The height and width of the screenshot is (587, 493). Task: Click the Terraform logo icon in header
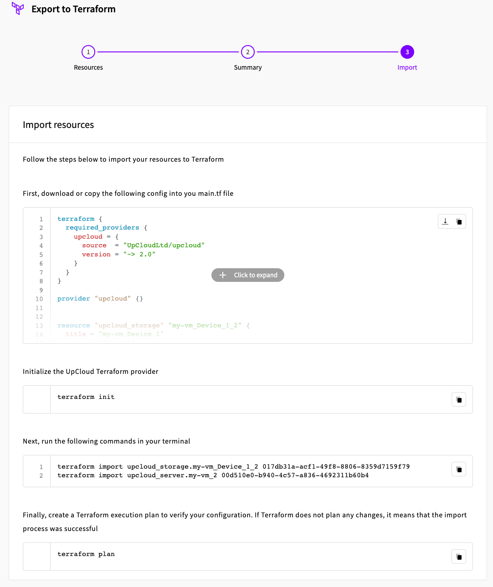(18, 9)
